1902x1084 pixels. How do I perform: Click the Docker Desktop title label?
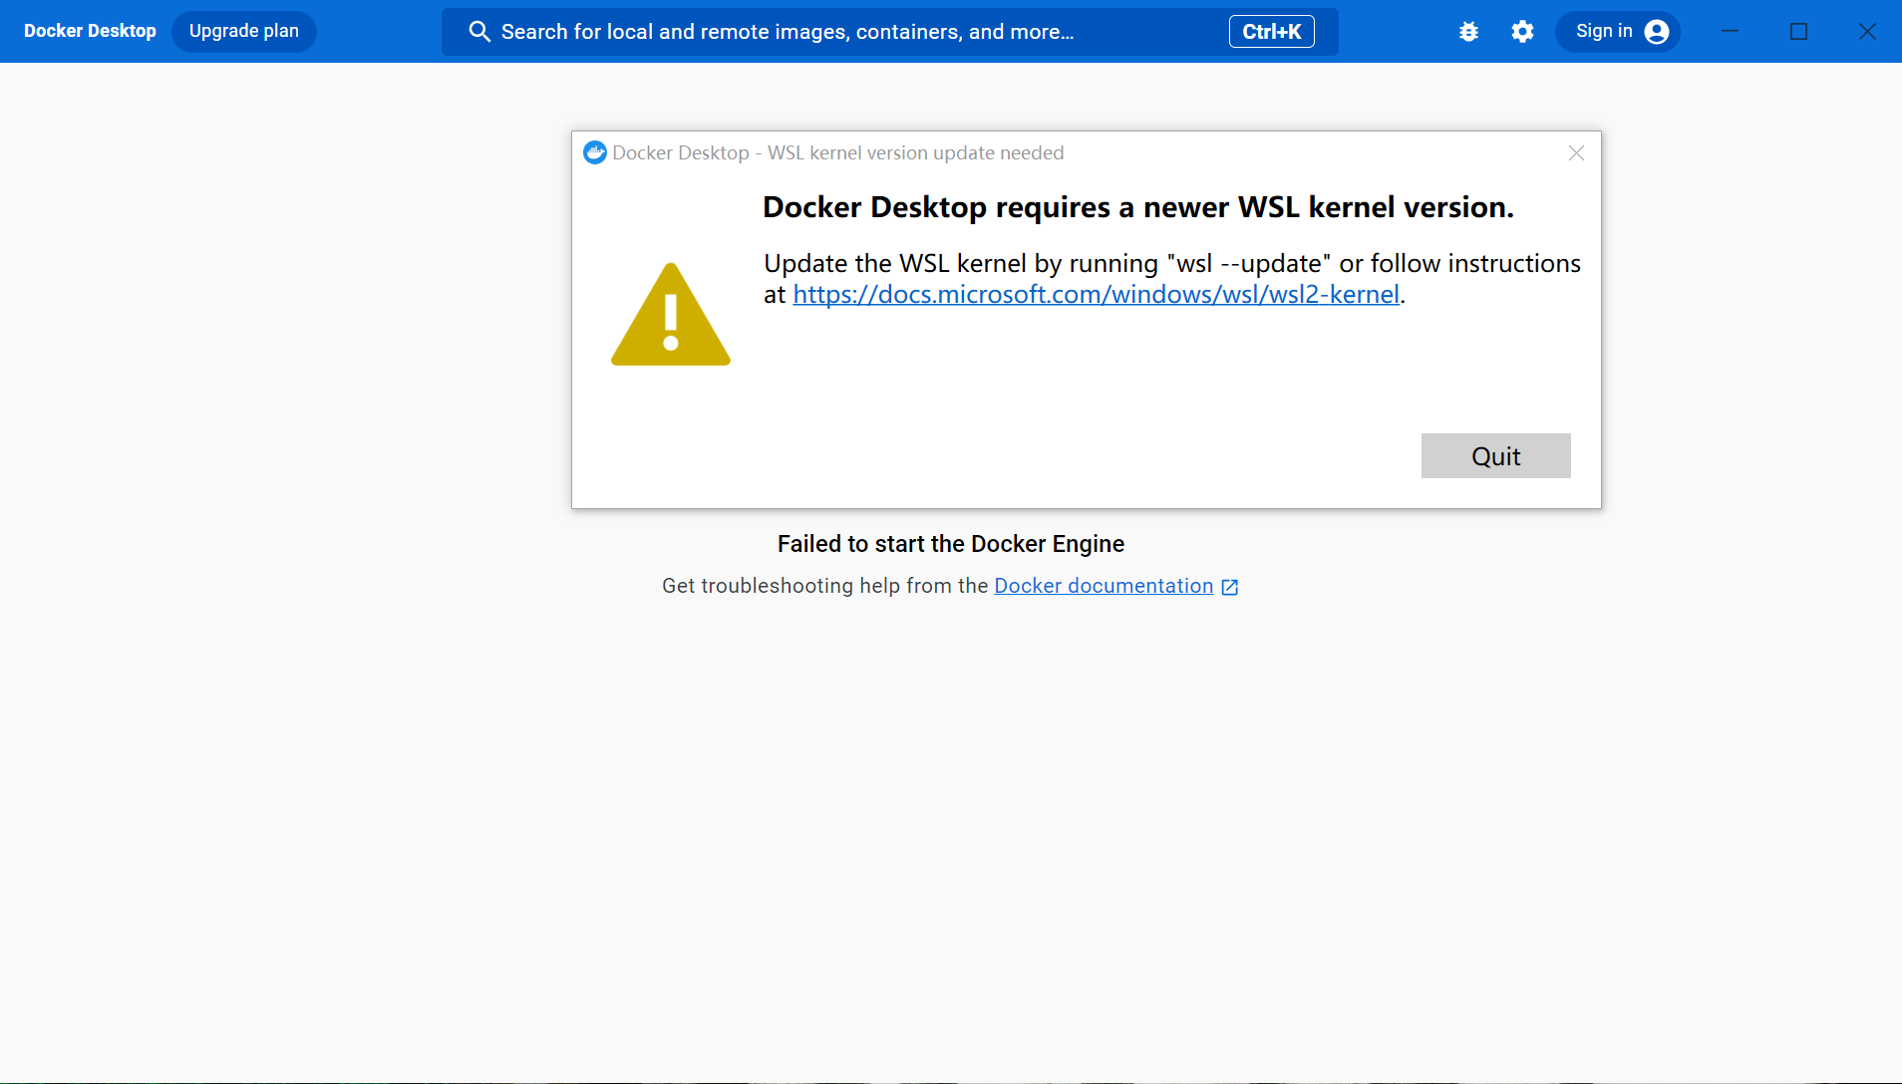pyautogui.click(x=90, y=32)
